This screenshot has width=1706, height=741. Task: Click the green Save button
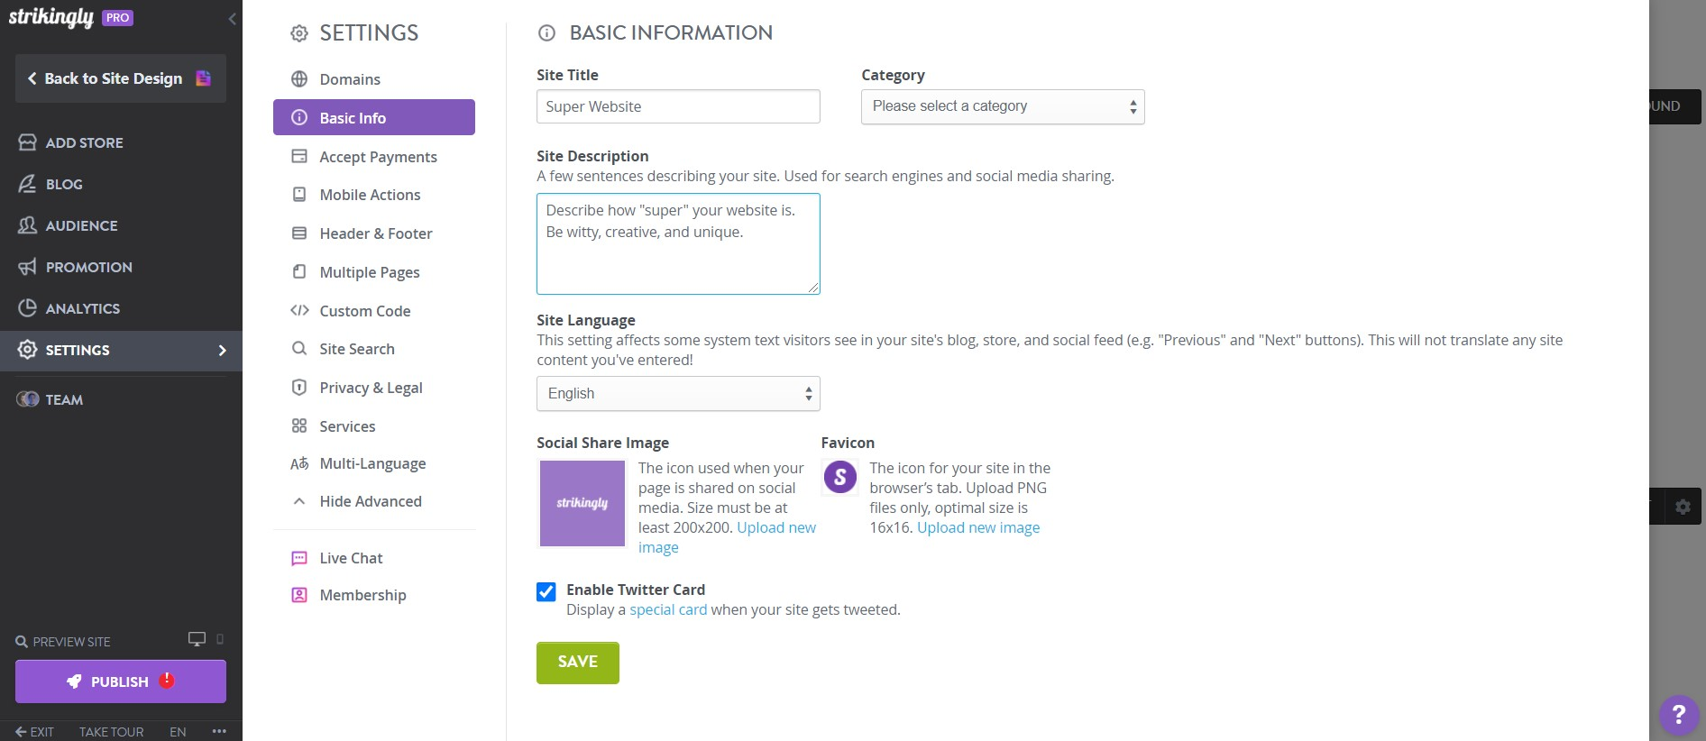(x=577, y=663)
